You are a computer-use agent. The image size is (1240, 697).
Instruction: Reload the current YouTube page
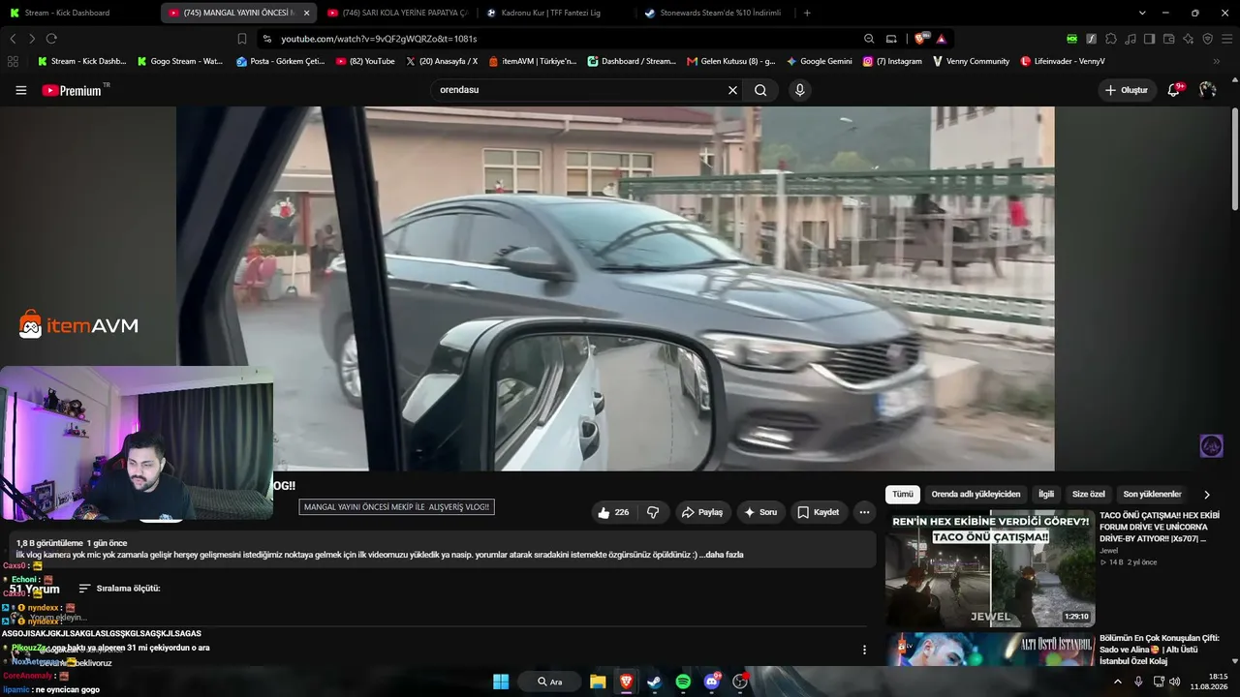51,39
